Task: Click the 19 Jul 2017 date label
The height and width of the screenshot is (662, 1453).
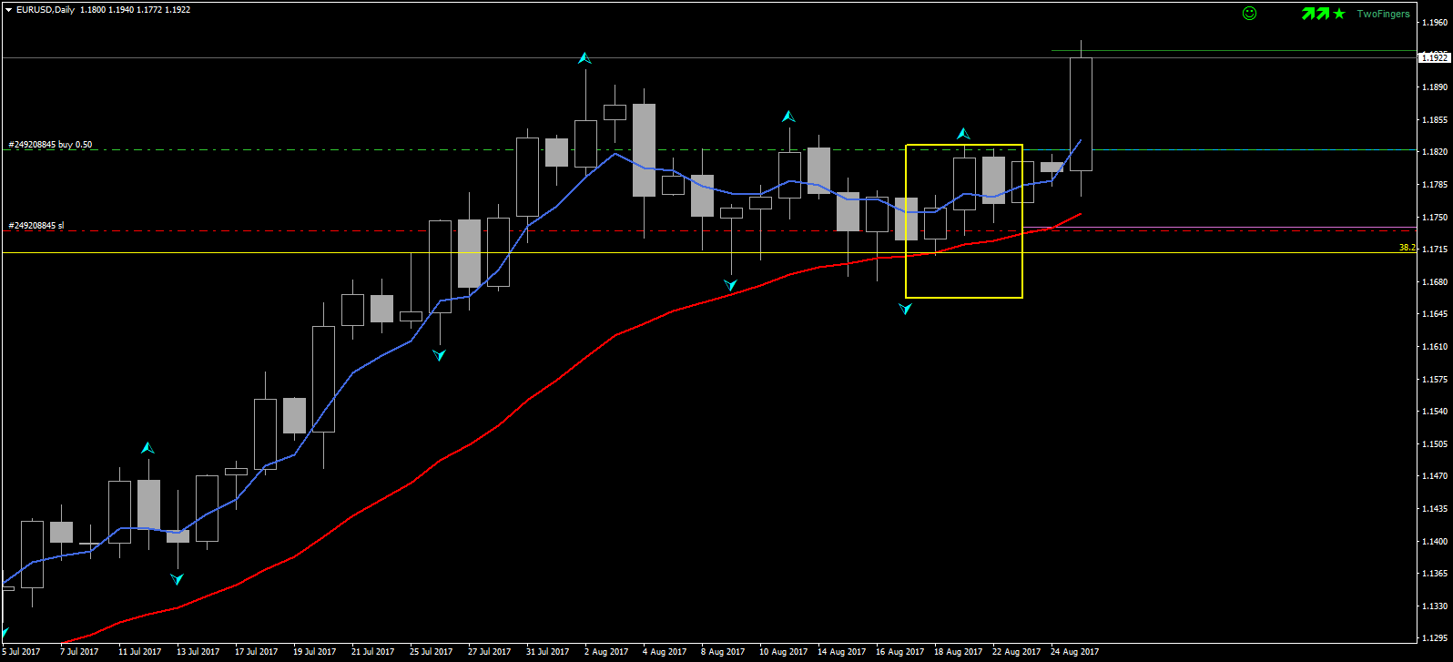Action: 314,652
